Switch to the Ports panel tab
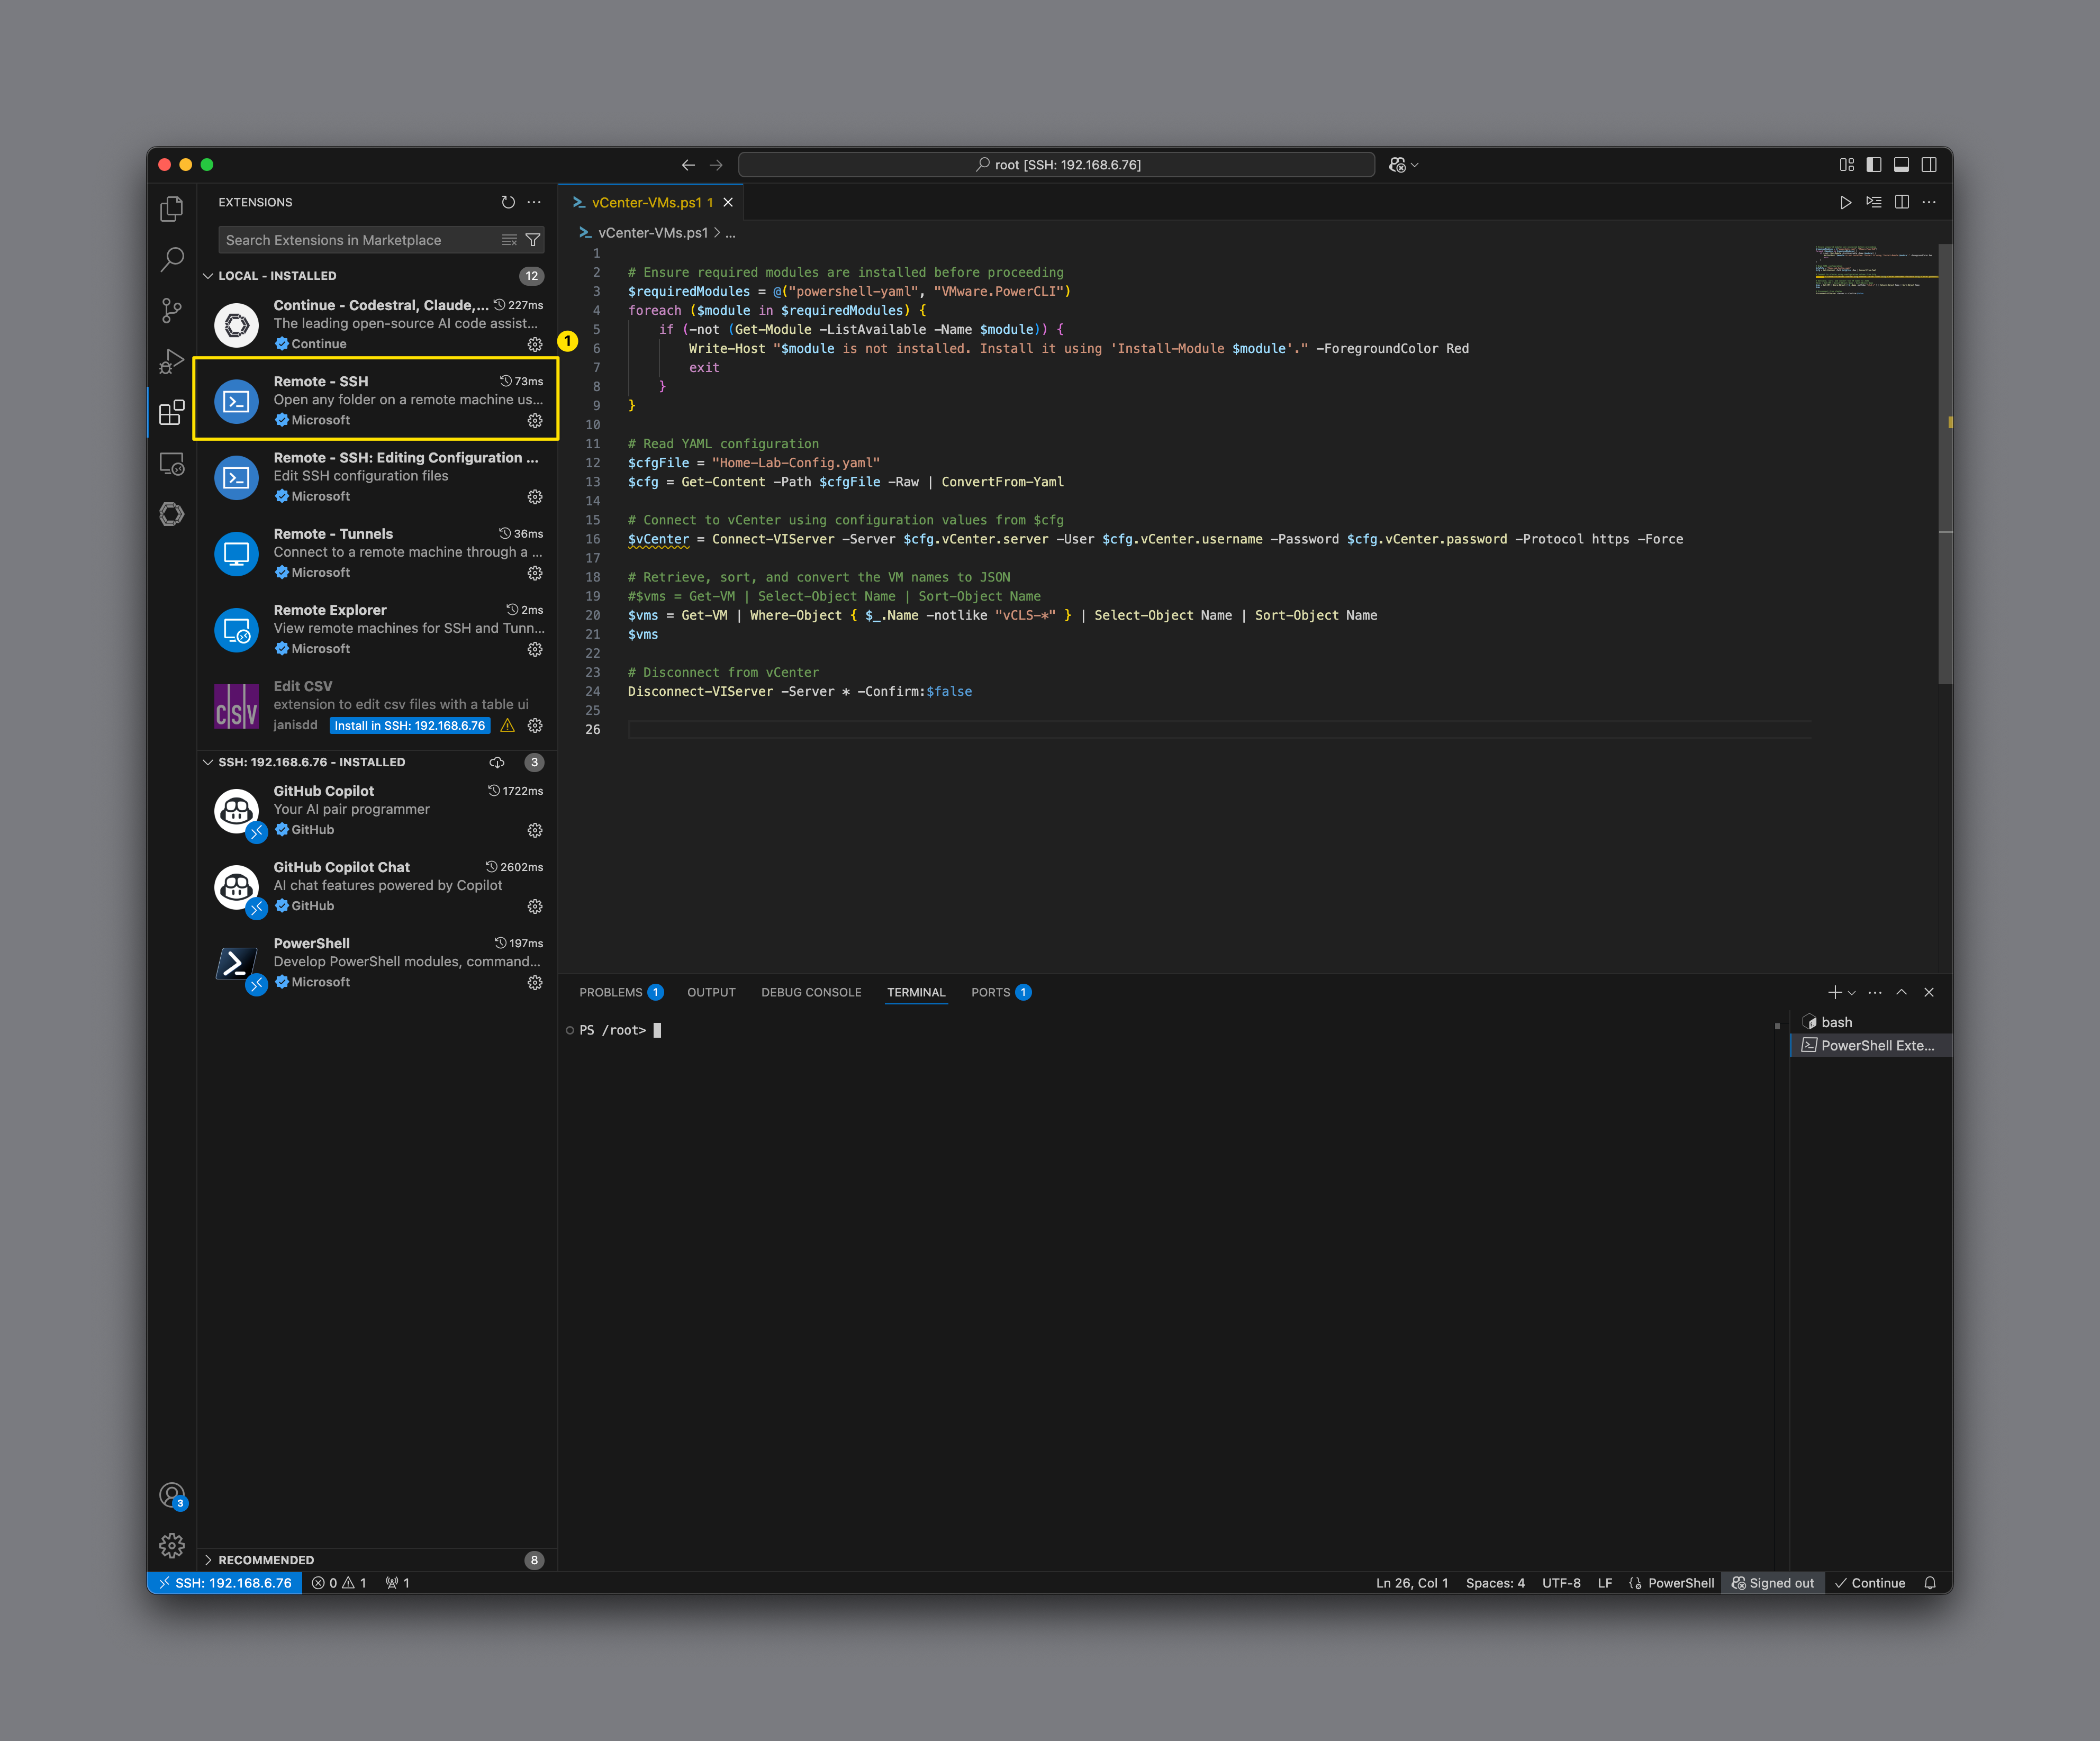This screenshot has width=2100, height=1741. point(990,993)
